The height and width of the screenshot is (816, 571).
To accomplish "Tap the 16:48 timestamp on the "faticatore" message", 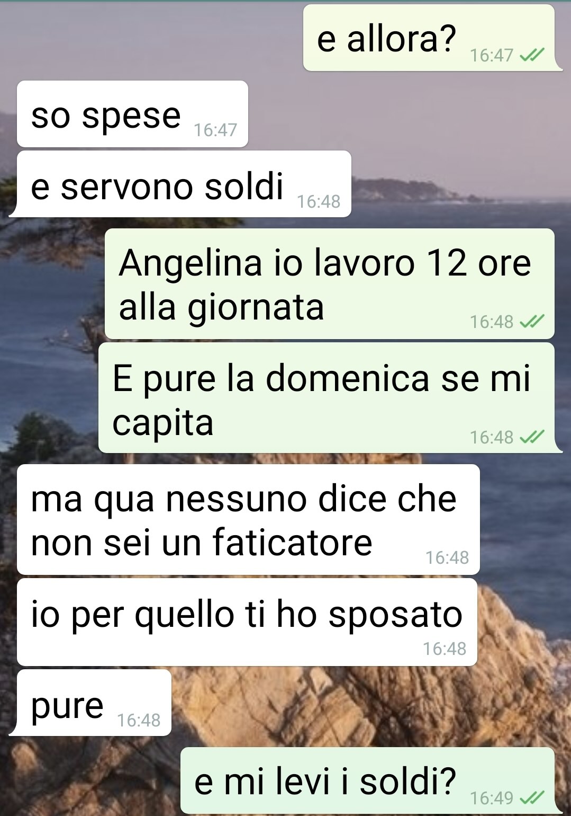I will click(x=447, y=557).
